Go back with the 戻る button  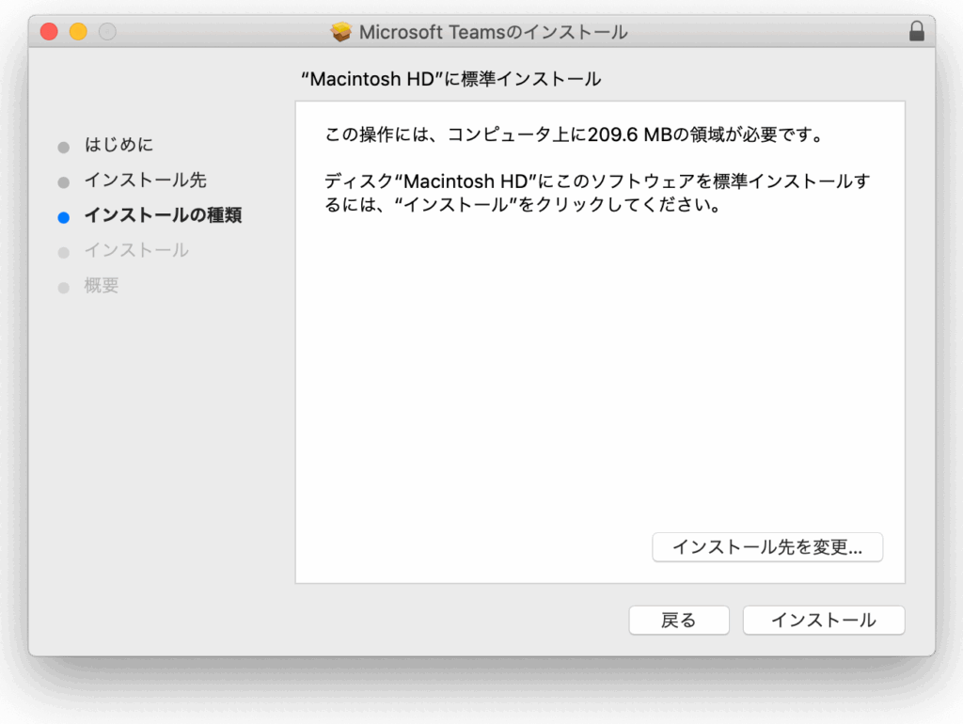(x=679, y=621)
